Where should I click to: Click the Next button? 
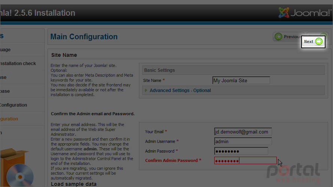tap(313, 42)
